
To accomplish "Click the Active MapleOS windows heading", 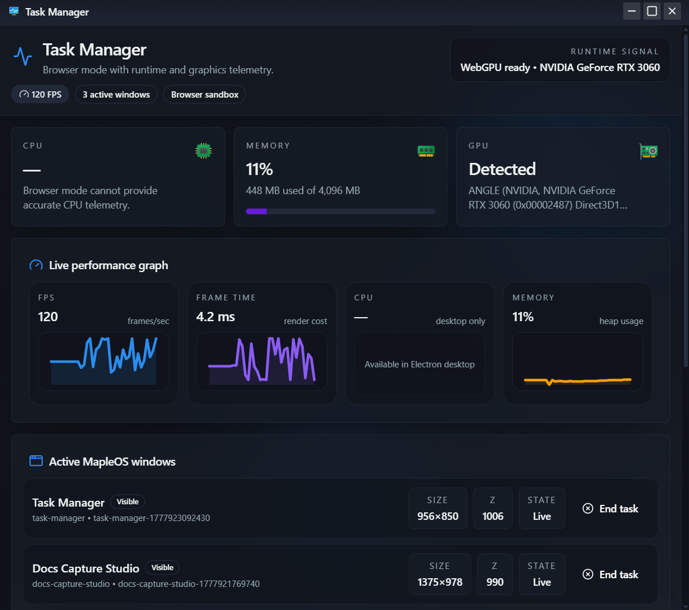I will [x=112, y=462].
